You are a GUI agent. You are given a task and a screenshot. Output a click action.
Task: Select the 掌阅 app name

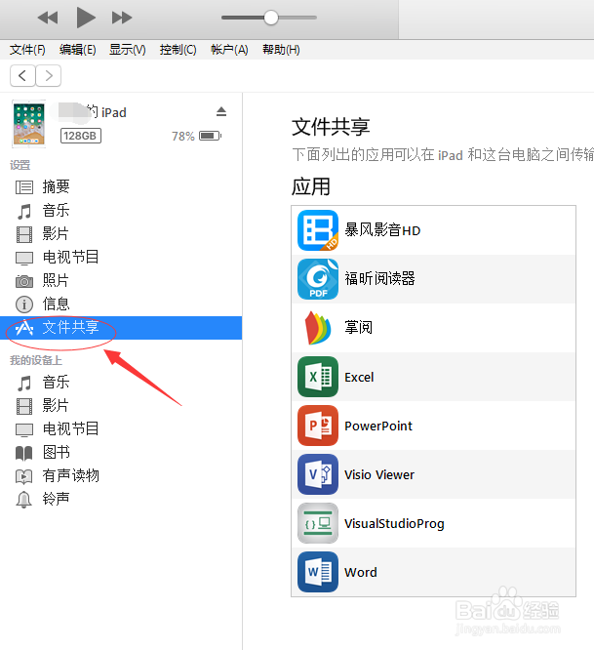[358, 328]
